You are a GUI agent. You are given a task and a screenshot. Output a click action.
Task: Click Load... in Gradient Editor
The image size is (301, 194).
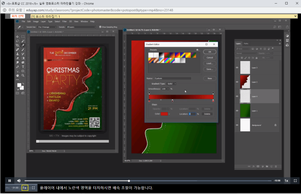209,63
